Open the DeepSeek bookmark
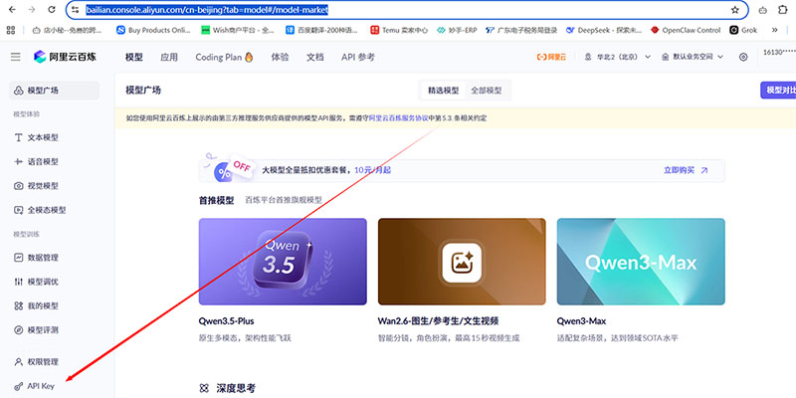 point(605,30)
